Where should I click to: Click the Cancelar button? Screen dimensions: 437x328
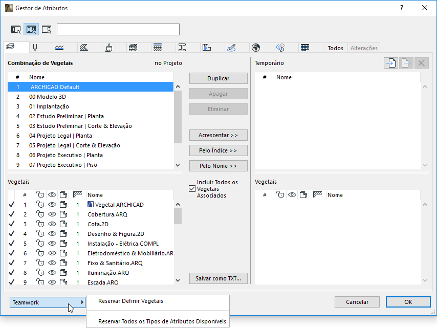pos(357,302)
